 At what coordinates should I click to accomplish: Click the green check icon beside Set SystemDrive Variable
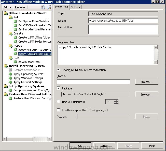point(15,21)
